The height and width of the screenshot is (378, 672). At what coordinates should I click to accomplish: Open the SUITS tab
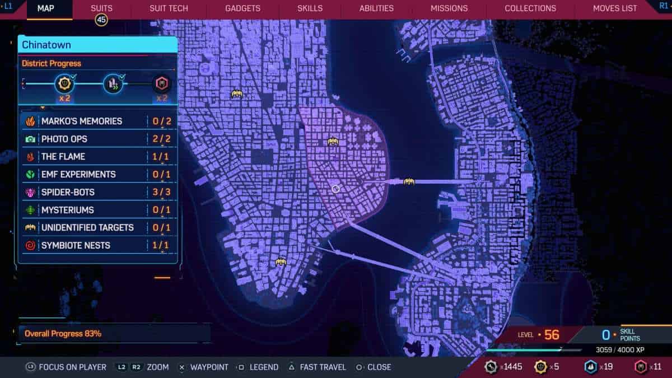click(101, 8)
